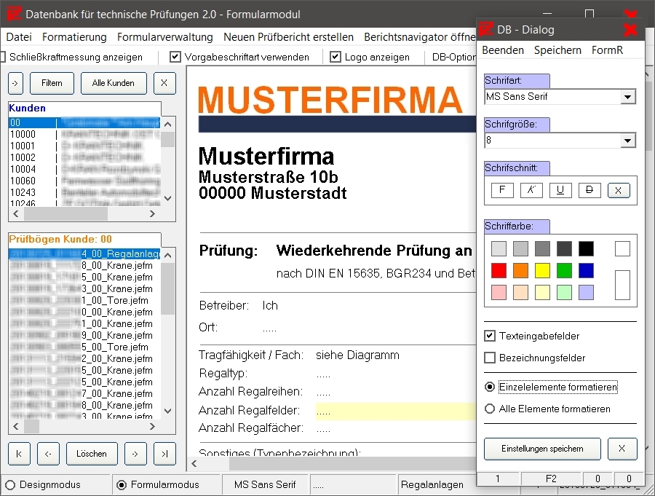
Task: Pick red font color swatch
Action: [499, 271]
